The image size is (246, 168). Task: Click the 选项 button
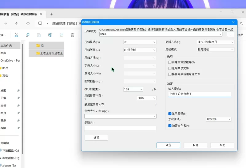coord(96,138)
